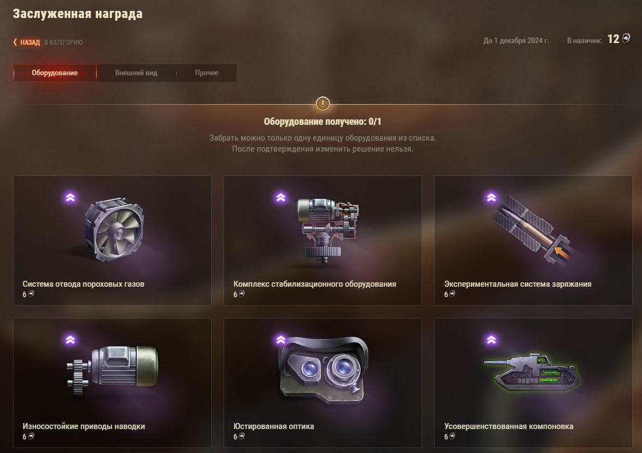The height and width of the screenshot is (453, 642).
Task: Click the exclamation warning icon above equipment status
Action: (x=323, y=104)
